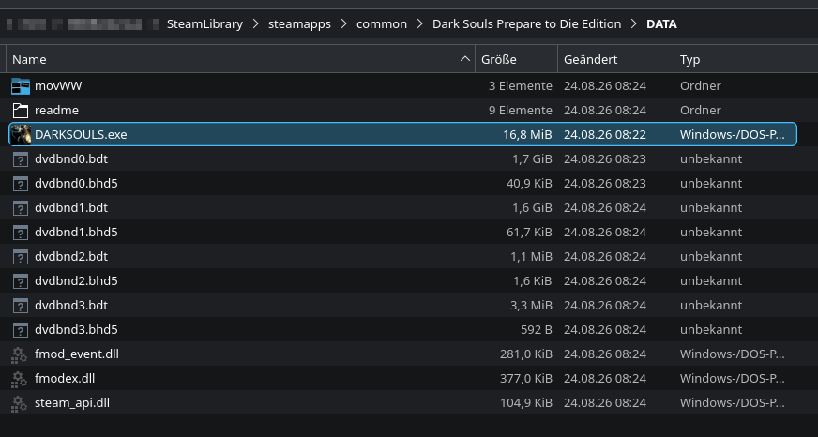The height and width of the screenshot is (437, 818).
Task: Click the dvdbnd0.bdt unknown-file icon
Action: click(x=21, y=159)
